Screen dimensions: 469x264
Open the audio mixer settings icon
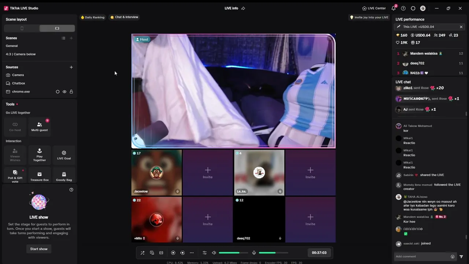click(x=204, y=253)
